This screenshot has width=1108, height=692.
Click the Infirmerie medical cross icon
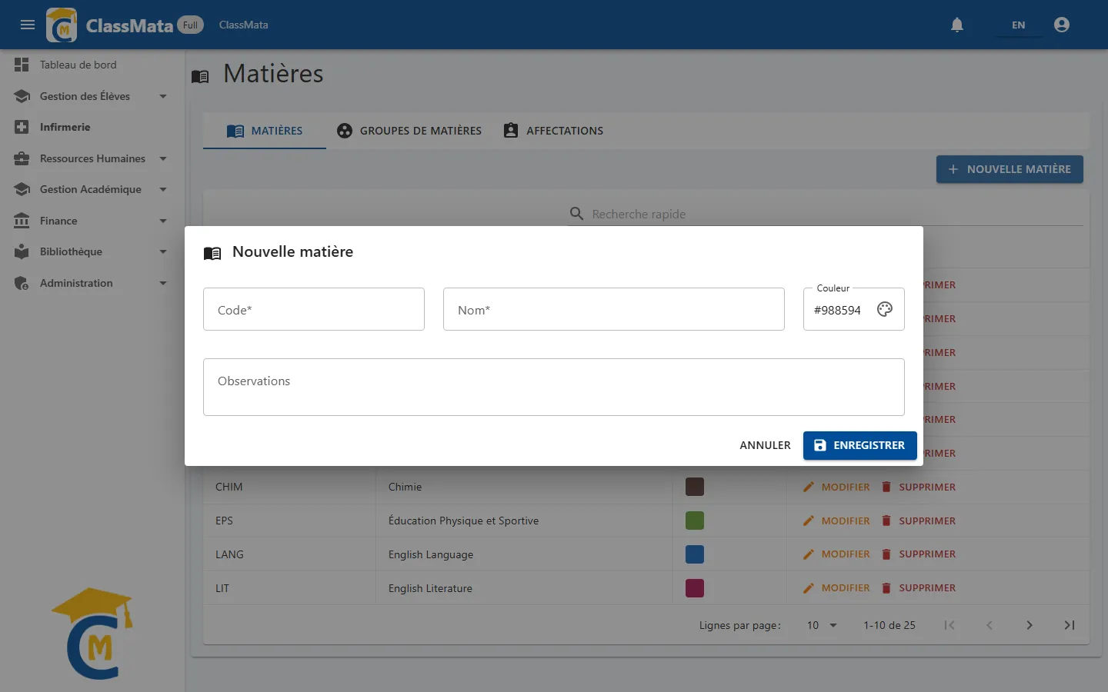[22, 127]
